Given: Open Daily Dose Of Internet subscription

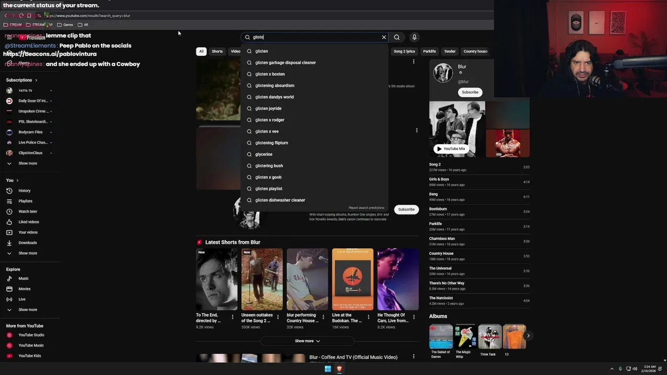Looking at the screenshot, I should click(33, 101).
